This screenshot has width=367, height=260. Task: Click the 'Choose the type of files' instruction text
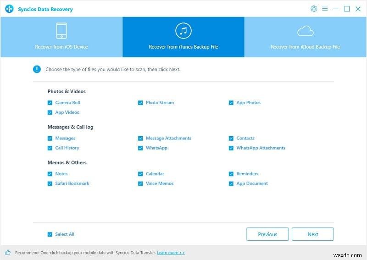pos(113,70)
